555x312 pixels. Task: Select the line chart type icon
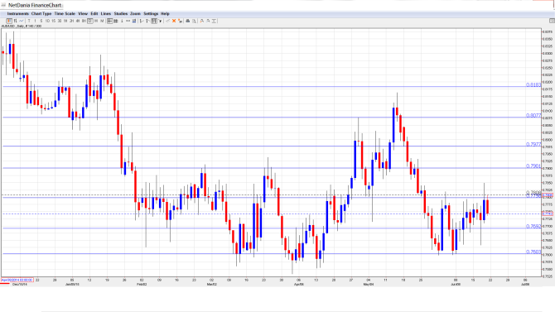click(x=22, y=22)
